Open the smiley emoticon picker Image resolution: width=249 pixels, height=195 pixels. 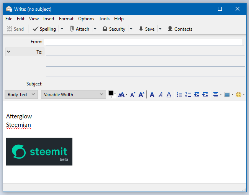pyautogui.click(x=240, y=95)
